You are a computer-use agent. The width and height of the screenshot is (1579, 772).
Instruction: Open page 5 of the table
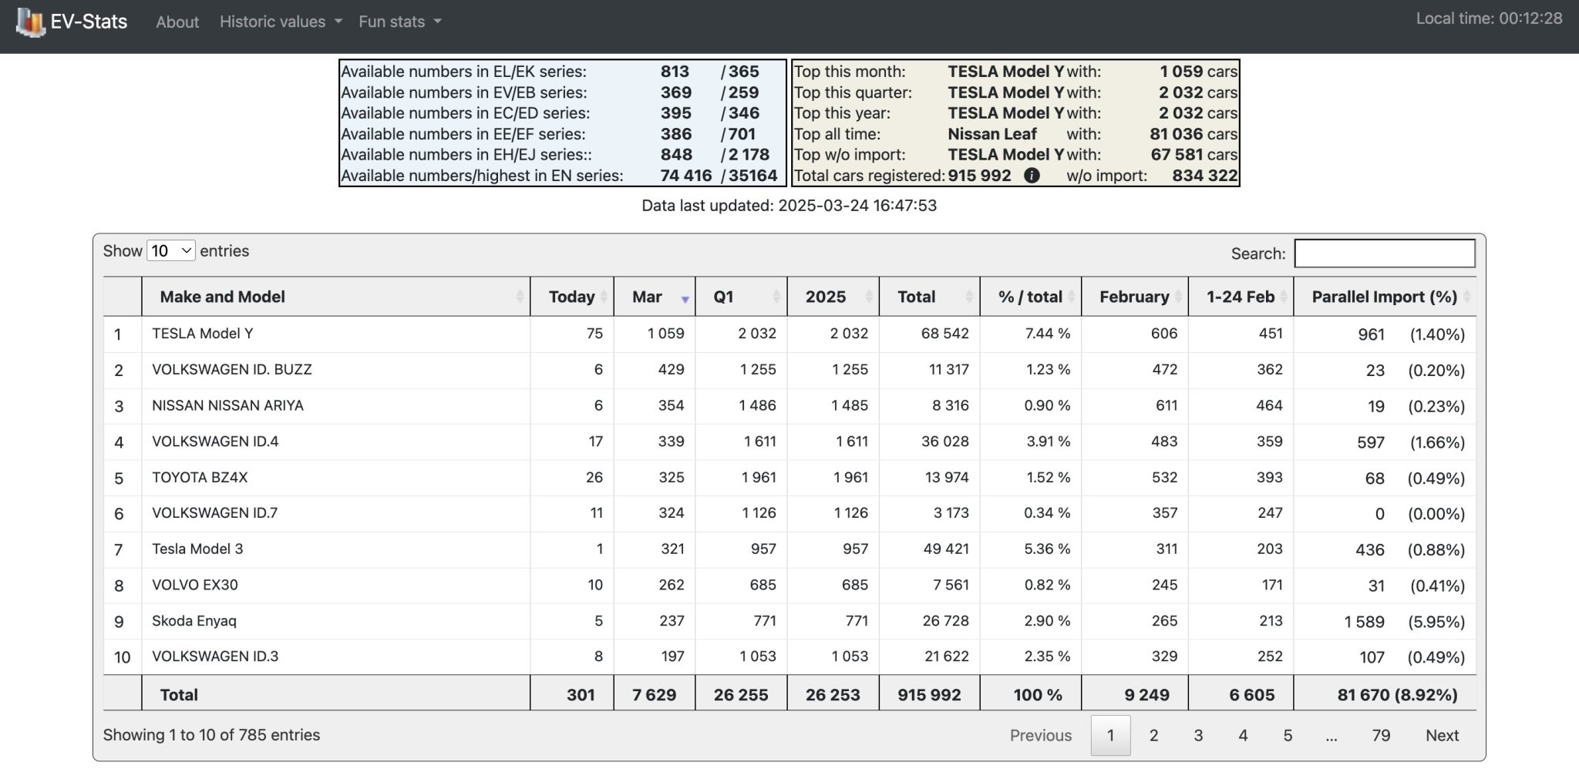point(1288,736)
